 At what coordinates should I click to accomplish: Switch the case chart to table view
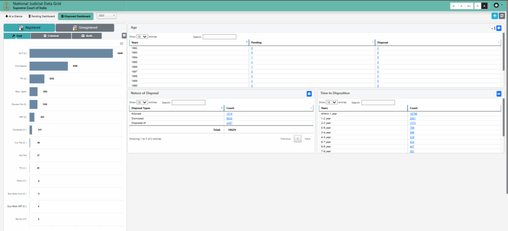point(124,36)
